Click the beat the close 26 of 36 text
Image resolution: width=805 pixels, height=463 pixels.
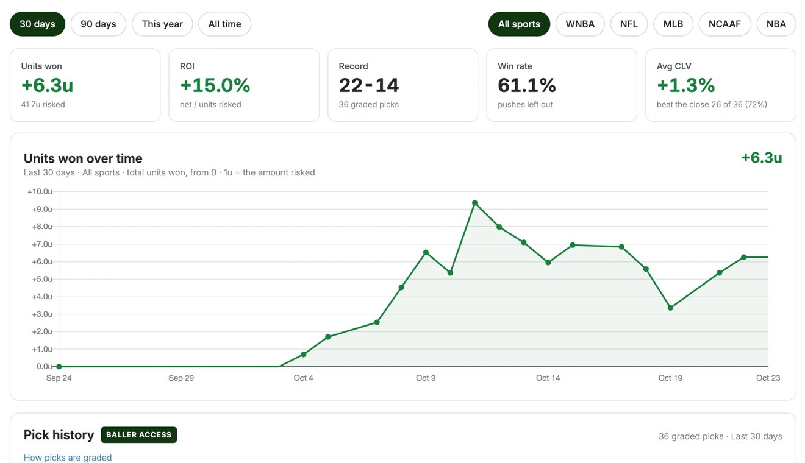[x=712, y=104]
